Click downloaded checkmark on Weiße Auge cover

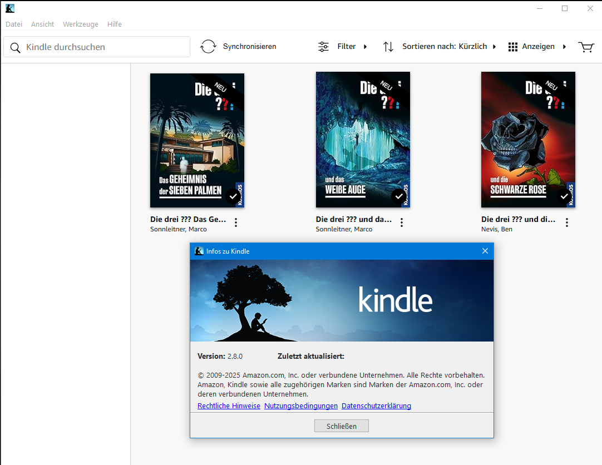(398, 196)
